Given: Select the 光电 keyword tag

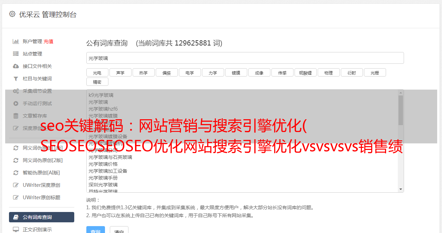Looking at the screenshot, I should [x=97, y=72].
